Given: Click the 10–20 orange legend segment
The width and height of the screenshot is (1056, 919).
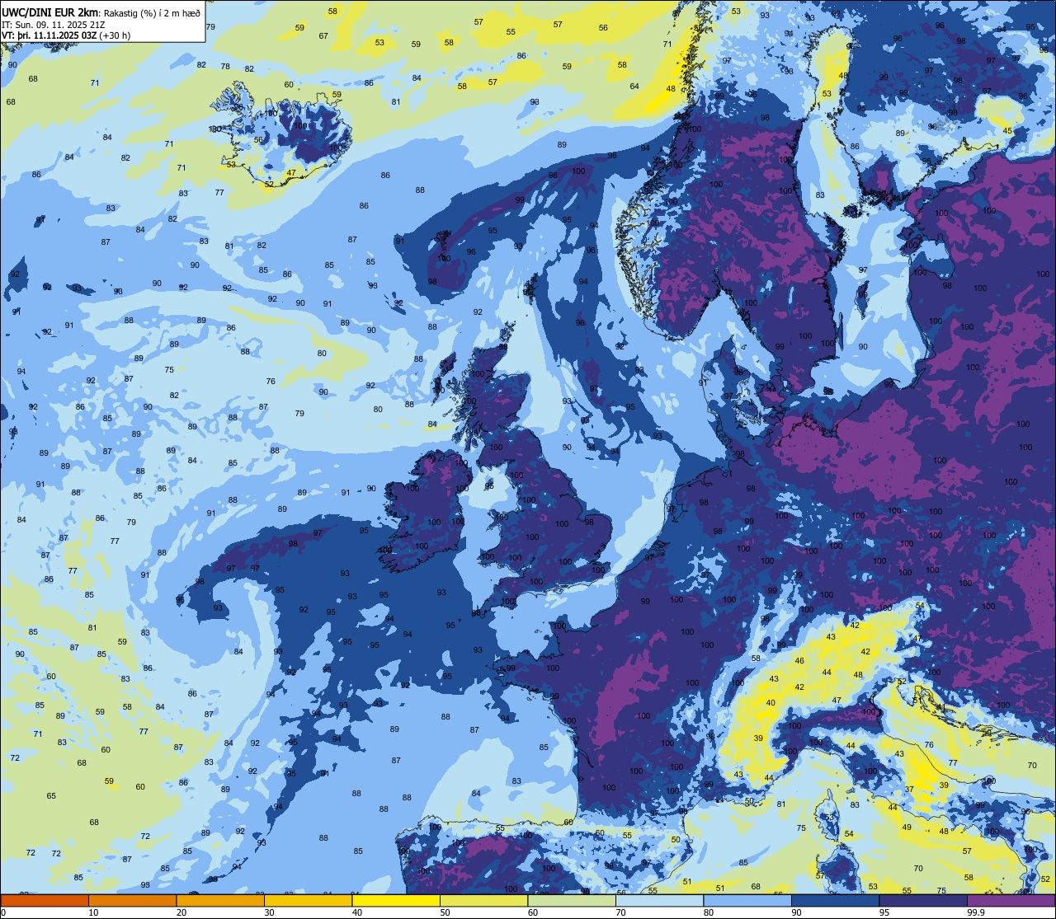Looking at the screenshot, I should coord(132,900).
